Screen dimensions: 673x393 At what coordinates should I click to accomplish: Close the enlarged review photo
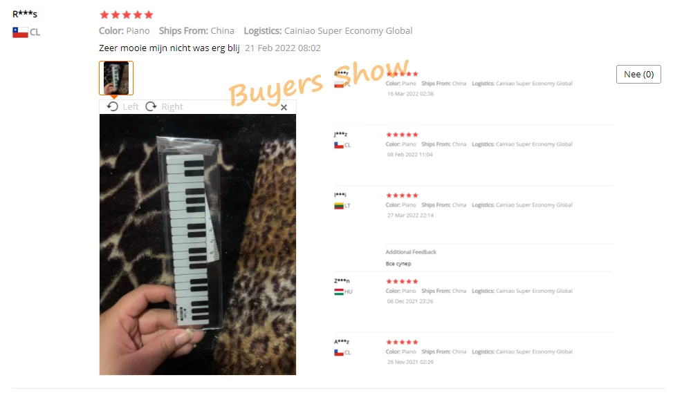[x=284, y=108]
